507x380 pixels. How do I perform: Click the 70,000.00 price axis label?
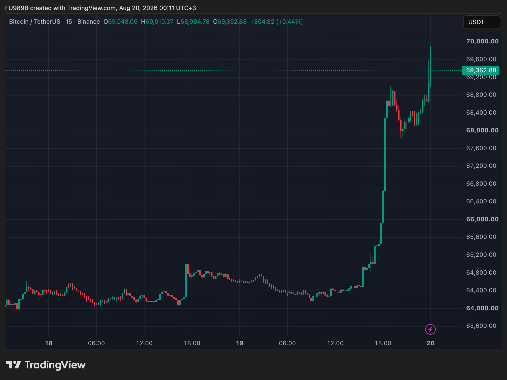coord(482,41)
